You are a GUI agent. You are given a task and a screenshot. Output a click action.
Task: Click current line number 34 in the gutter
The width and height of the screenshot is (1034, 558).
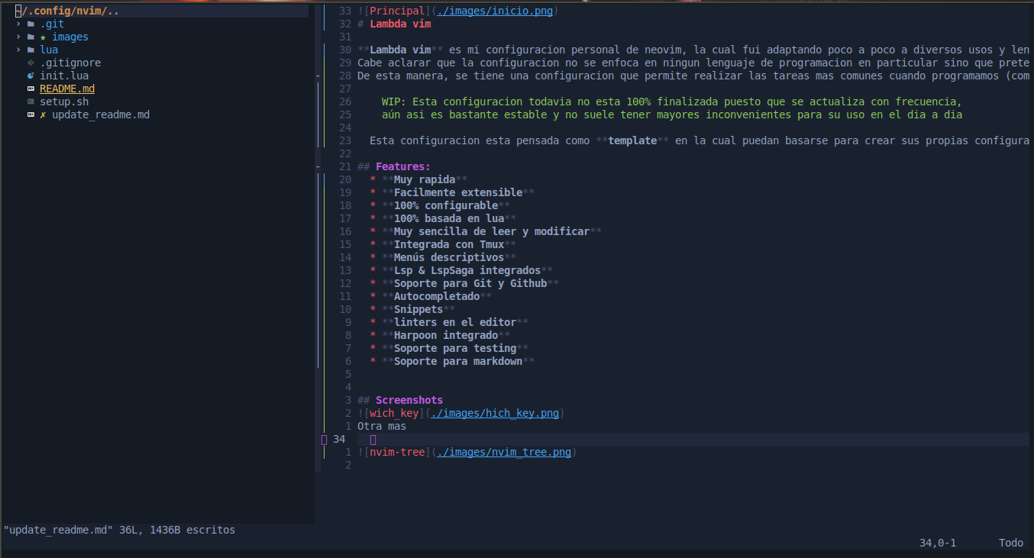(x=339, y=439)
